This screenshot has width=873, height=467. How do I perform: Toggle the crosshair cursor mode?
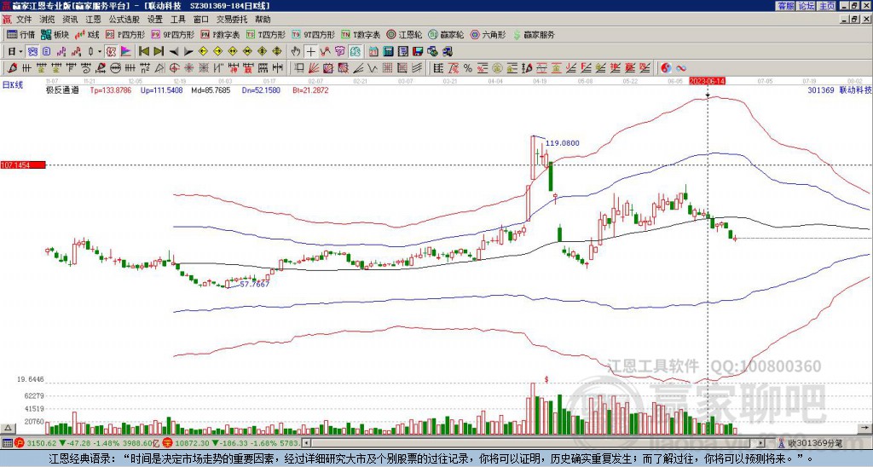(x=310, y=51)
